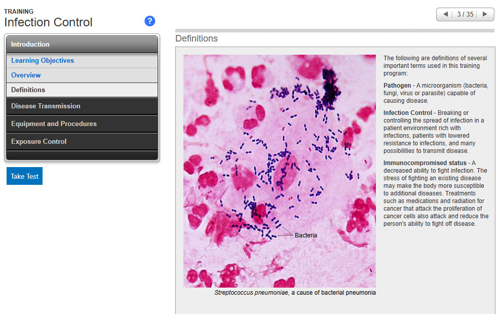The image size is (500, 319).
Task: Click the Infection Control training title
Action: (x=49, y=22)
